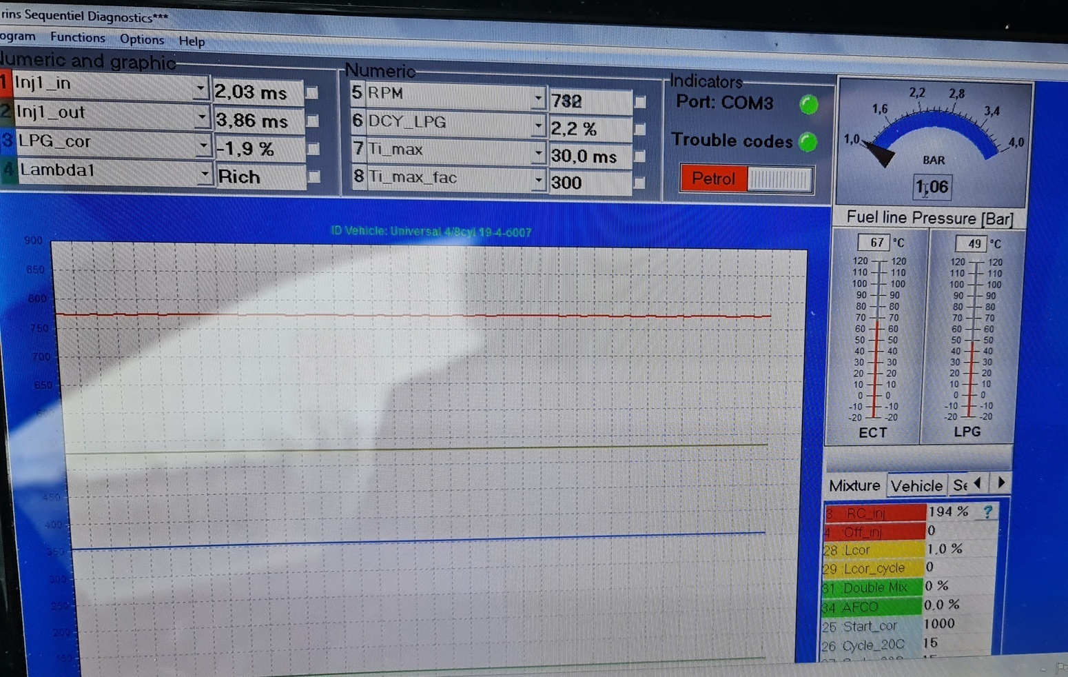Open the Functions menu
1068x677 pixels.
click(x=77, y=38)
